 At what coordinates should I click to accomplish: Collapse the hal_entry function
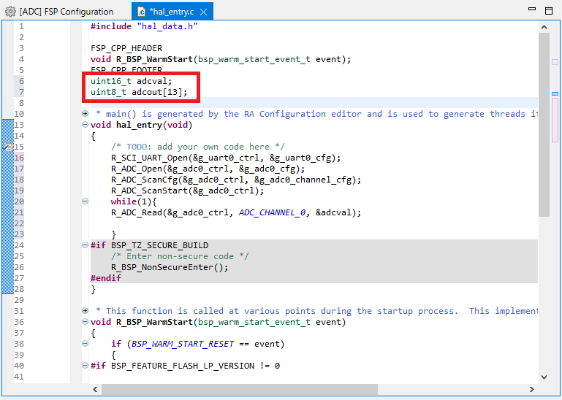coord(85,125)
